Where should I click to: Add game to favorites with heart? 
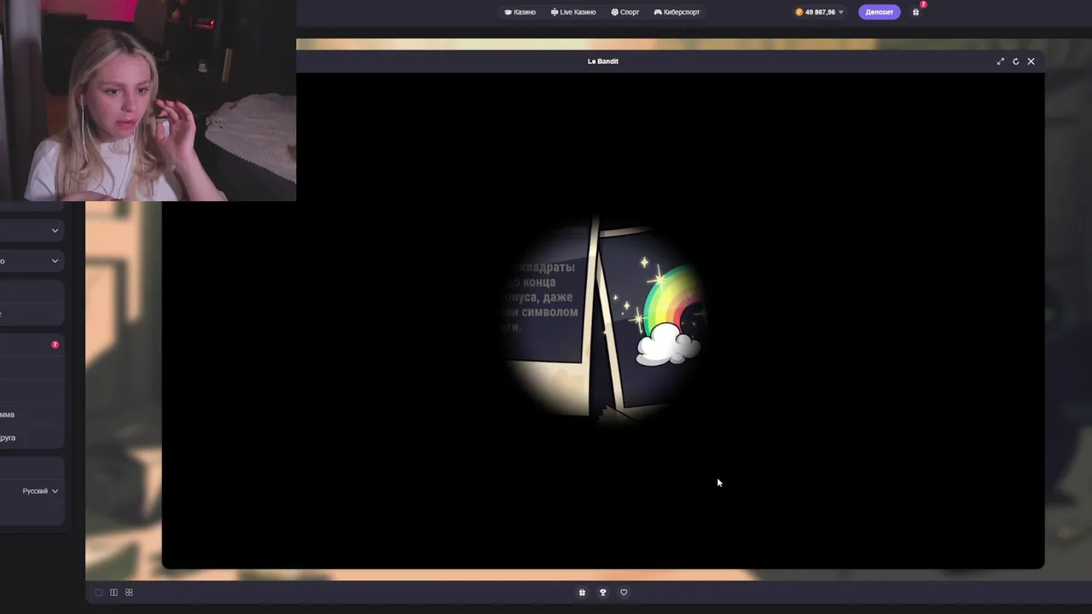[624, 593]
